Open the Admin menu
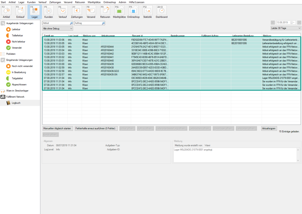 click(122, 2)
